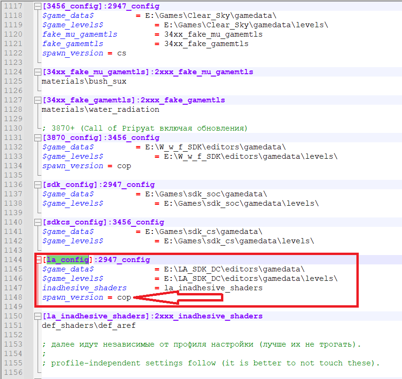This screenshot has width=402, height=379.
Task: Place cursor on 'materials\water_radiation'
Action: (x=101, y=109)
